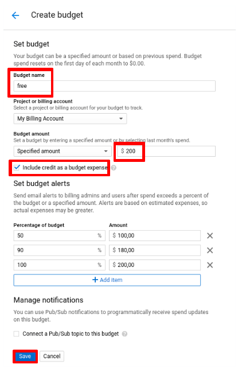Screen dimensions: 242x368
Task: Edit the 50 percent threshold field
Action: tap(59, 235)
